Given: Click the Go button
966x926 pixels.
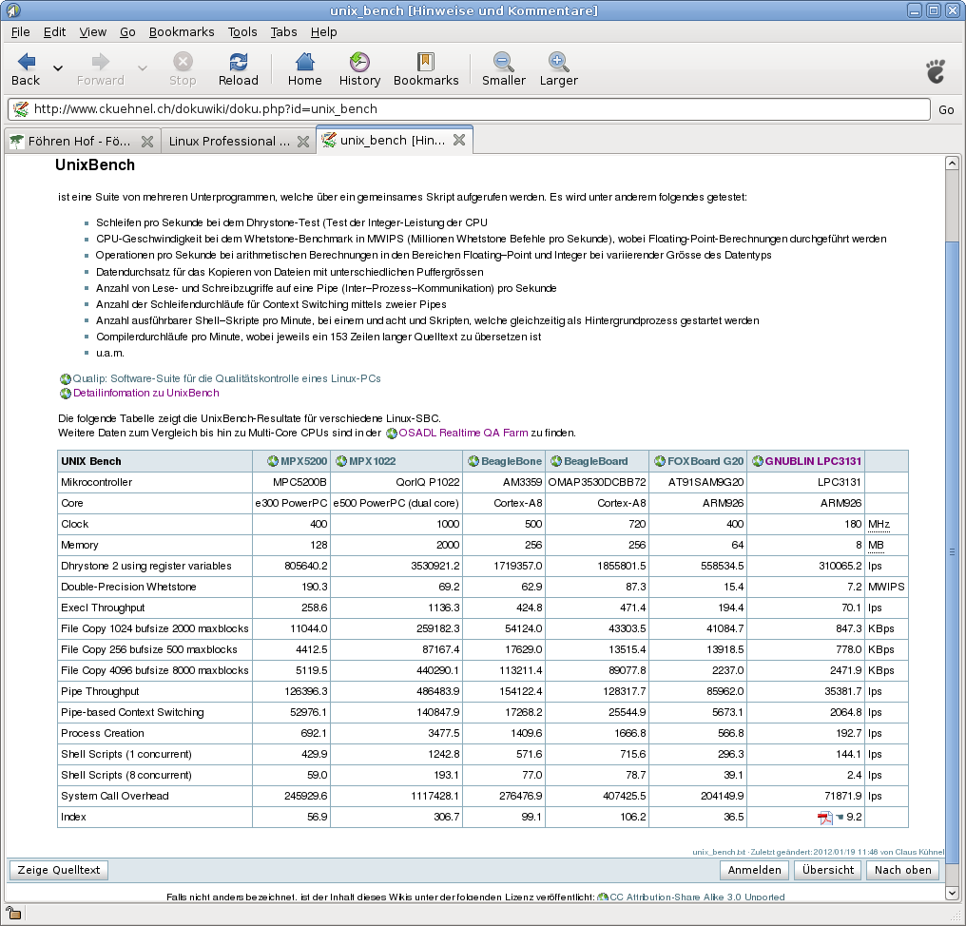Looking at the screenshot, I should tap(946, 109).
